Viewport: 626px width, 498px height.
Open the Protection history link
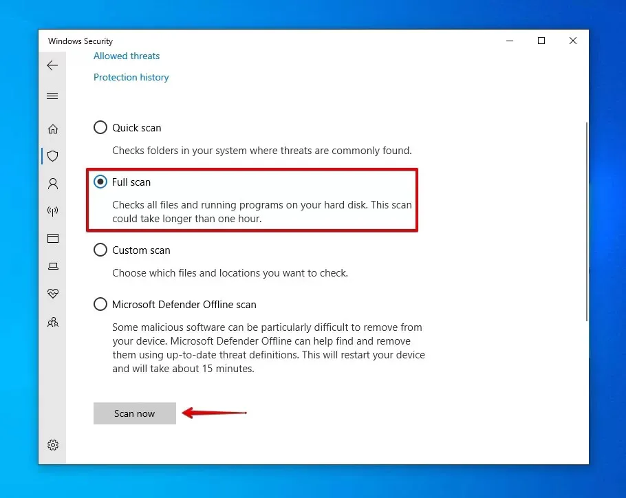pyautogui.click(x=131, y=77)
